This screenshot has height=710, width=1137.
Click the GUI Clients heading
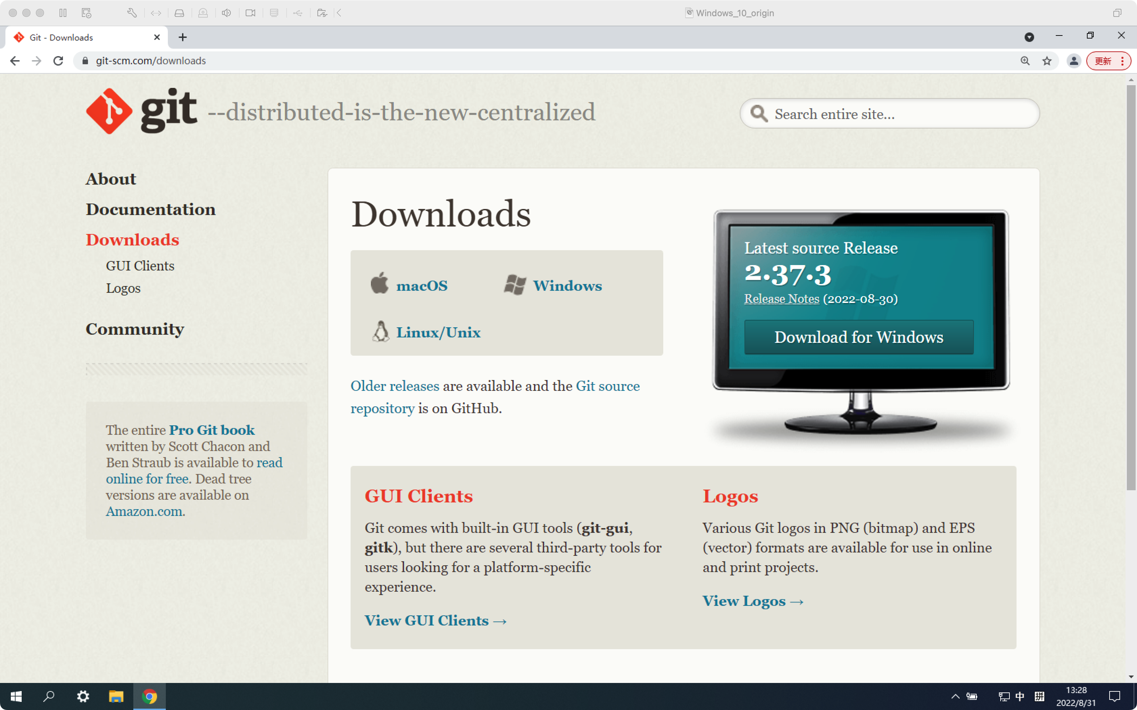coord(419,496)
